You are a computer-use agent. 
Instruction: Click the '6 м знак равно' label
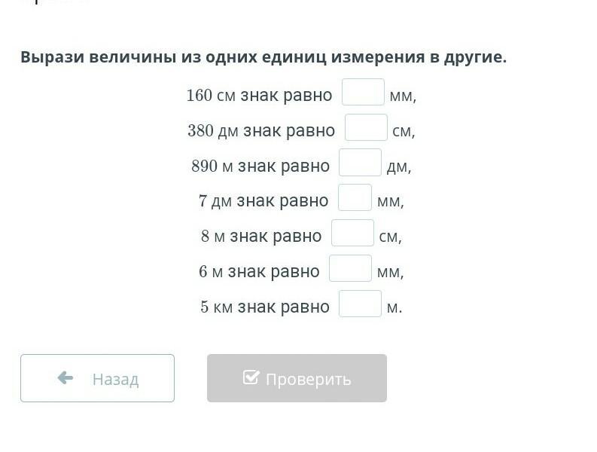point(259,271)
